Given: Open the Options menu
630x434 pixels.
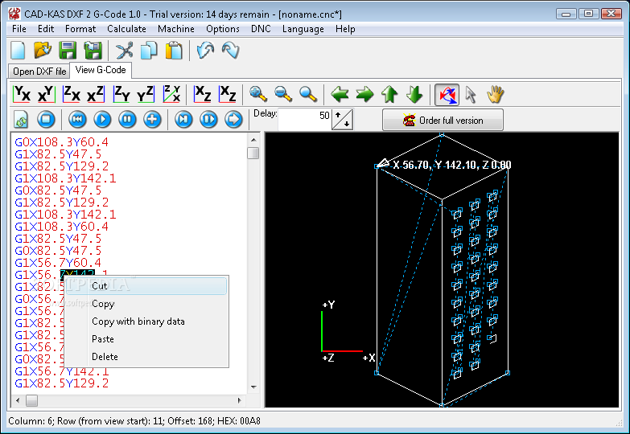Looking at the screenshot, I should [x=223, y=29].
